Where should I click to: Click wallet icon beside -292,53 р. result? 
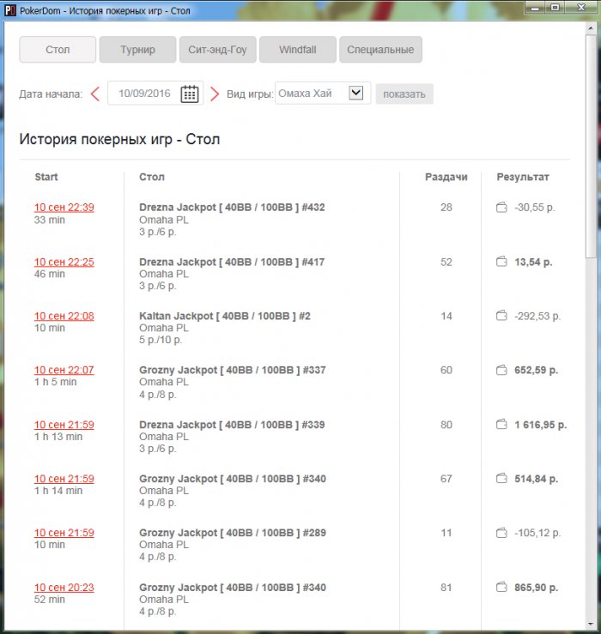501,316
